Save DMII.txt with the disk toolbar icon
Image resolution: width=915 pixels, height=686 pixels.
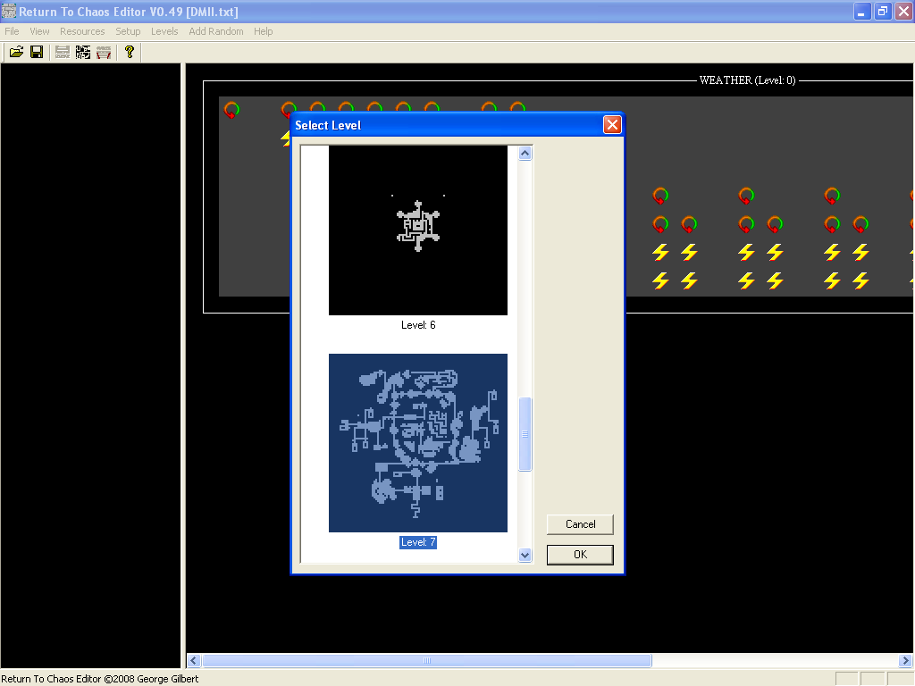click(x=37, y=52)
